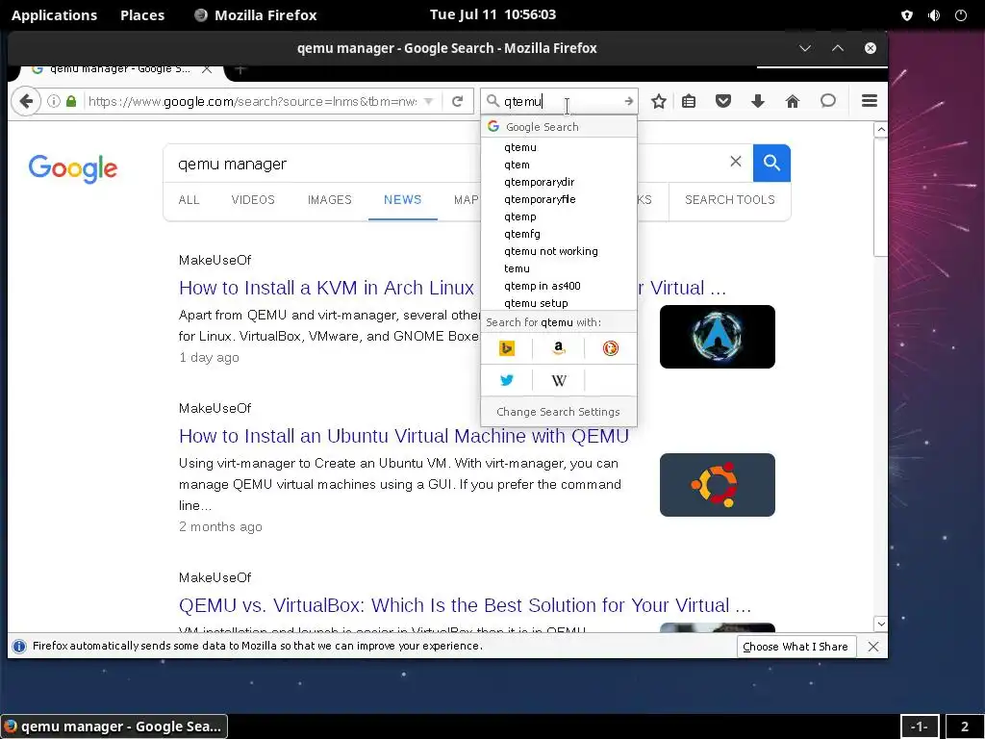The width and height of the screenshot is (985, 739).
Task: Click the search bar magnifier icon
Action: 492,101
